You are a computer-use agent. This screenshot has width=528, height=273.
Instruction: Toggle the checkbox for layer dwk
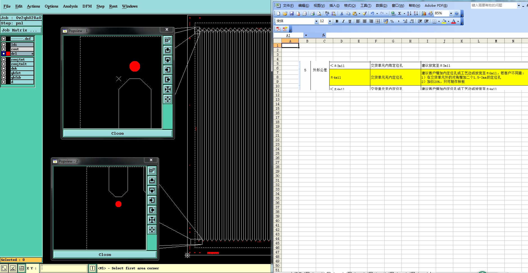(x=4, y=68)
